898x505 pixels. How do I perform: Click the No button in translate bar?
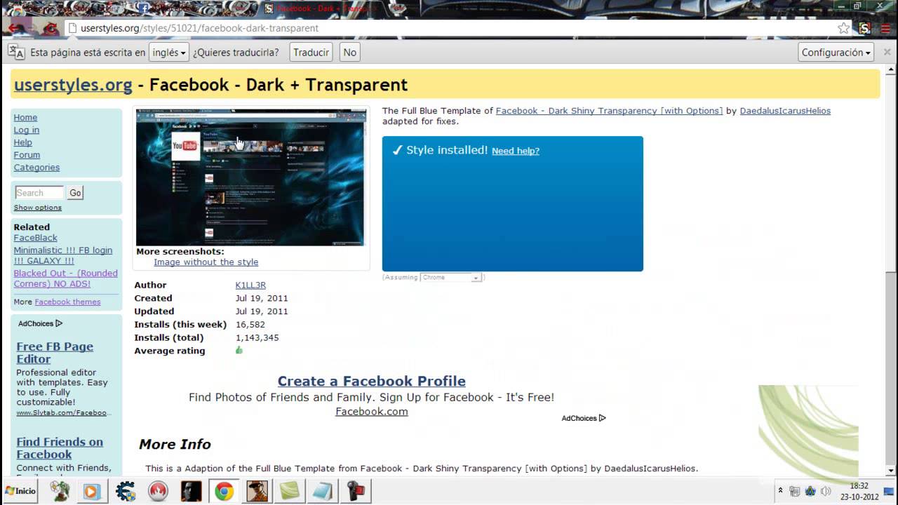click(349, 52)
